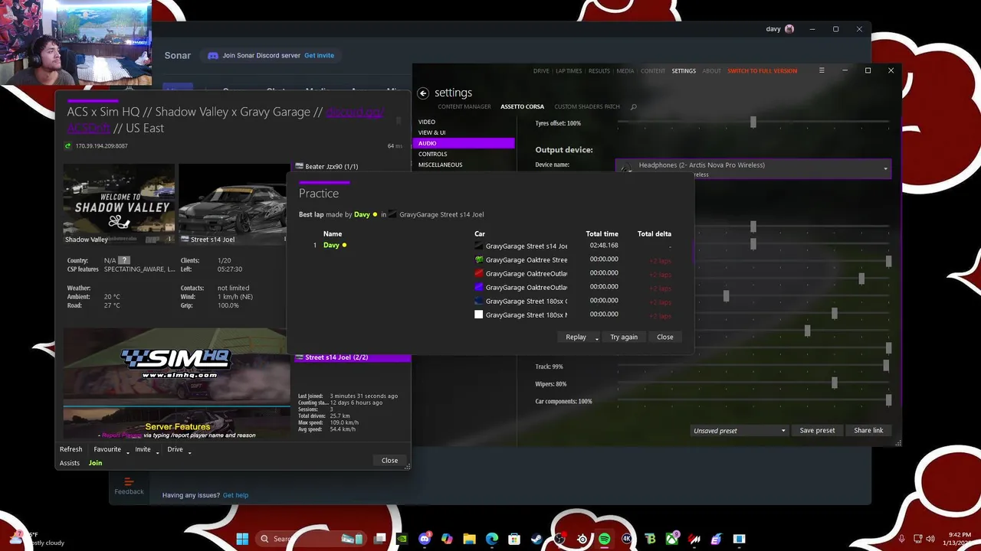This screenshot has height=551, width=981.
Task: Open the Content Manager hamburger menu
Action: (x=822, y=70)
